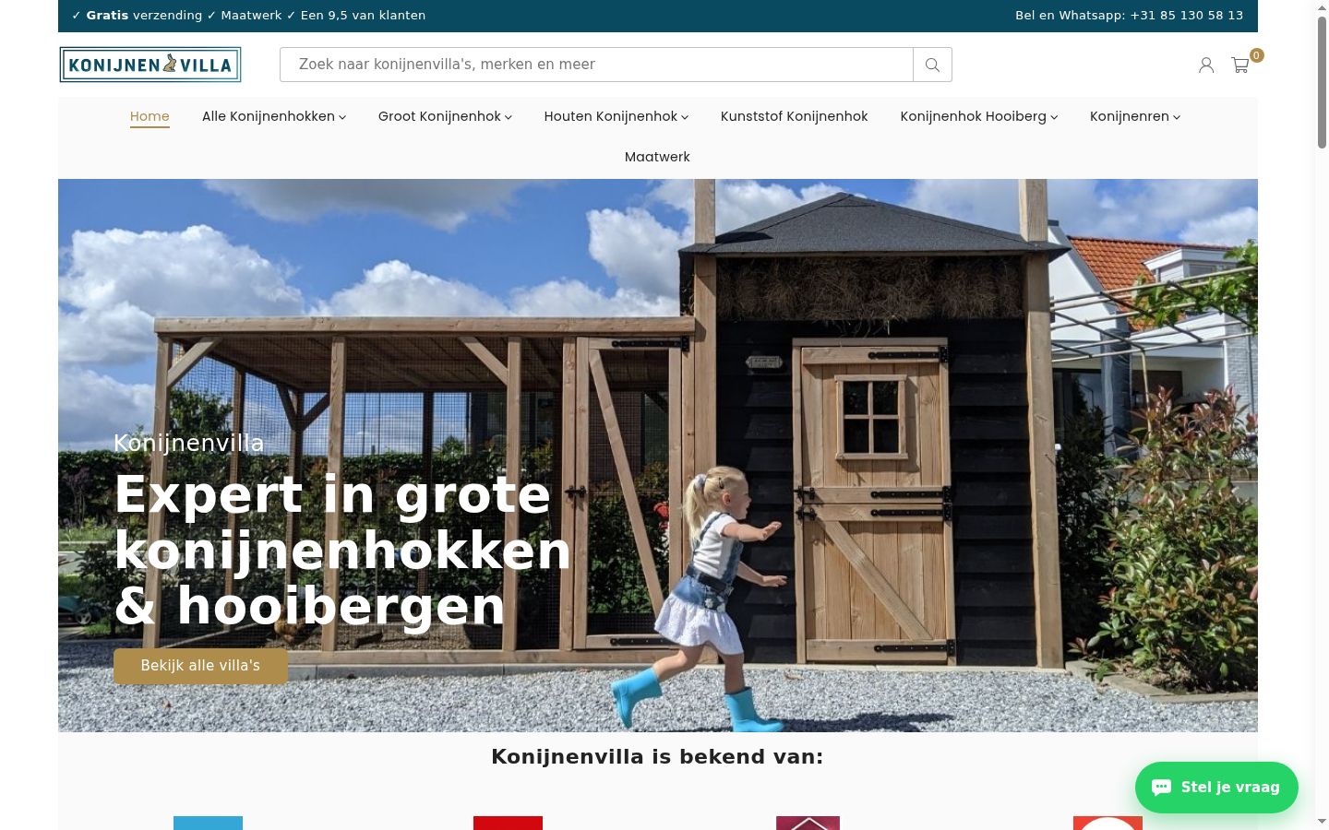
Task: Click the Stel je vraag chat button
Action: 1216,788
